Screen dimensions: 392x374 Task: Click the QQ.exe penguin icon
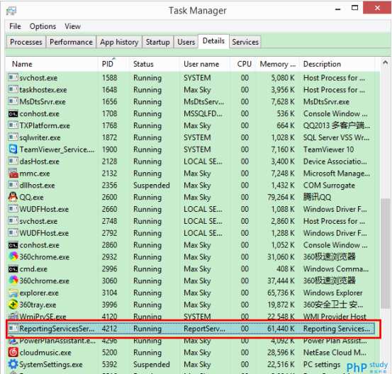13,197
